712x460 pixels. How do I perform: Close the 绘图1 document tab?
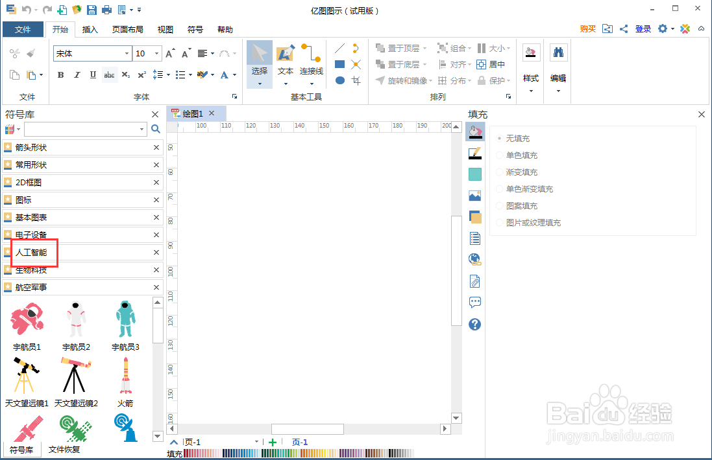(x=212, y=113)
